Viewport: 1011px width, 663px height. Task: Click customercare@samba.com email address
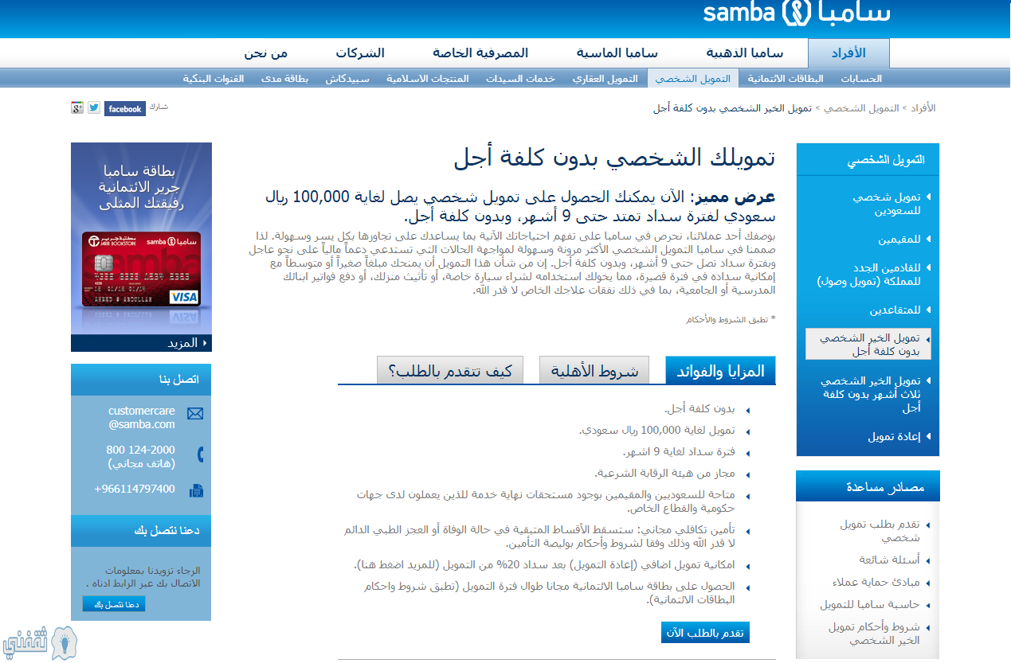click(x=142, y=418)
